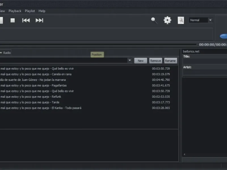Open the Playback menu
Image resolution: width=227 pixels, height=170 pixels.
coord(15,11)
